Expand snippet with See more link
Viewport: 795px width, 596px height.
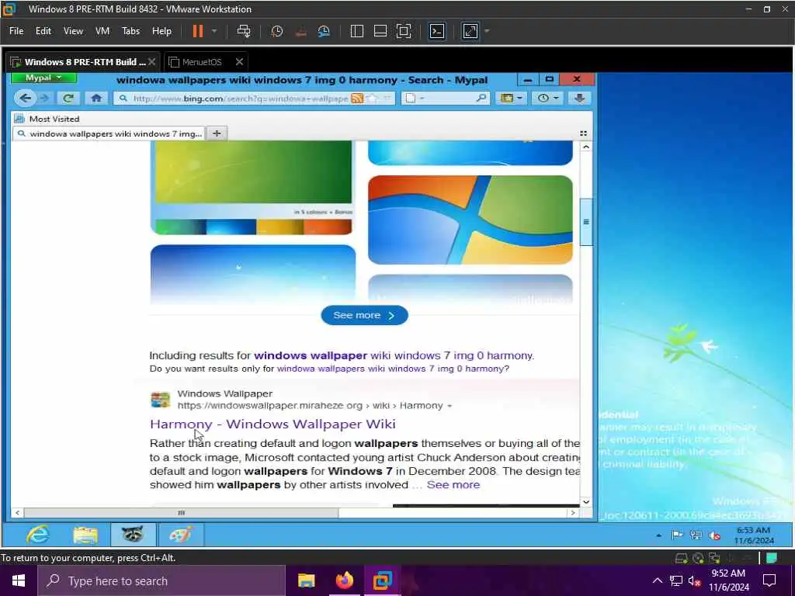click(x=453, y=484)
